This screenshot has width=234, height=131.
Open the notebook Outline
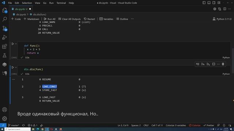point(122,19)
